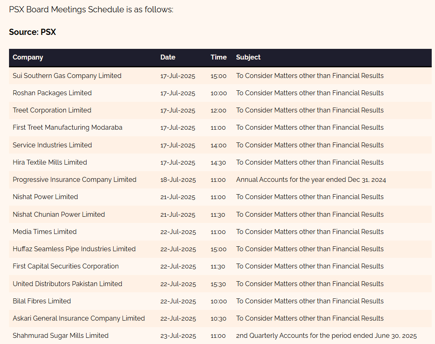
Task: Click subject text in Sui Southern Gas row
Action: click(x=310, y=76)
